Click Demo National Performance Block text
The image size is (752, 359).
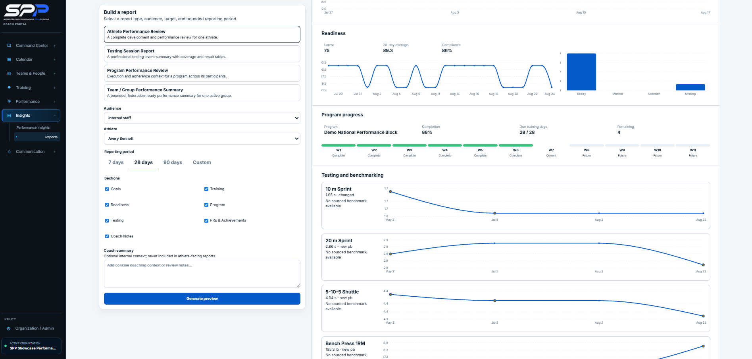coord(360,133)
